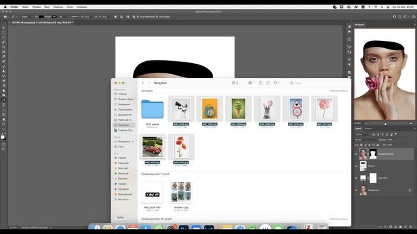This screenshot has height=234, width=417.
Task: Select the Rectangular Marquee tool
Action: [x=4, y=32]
